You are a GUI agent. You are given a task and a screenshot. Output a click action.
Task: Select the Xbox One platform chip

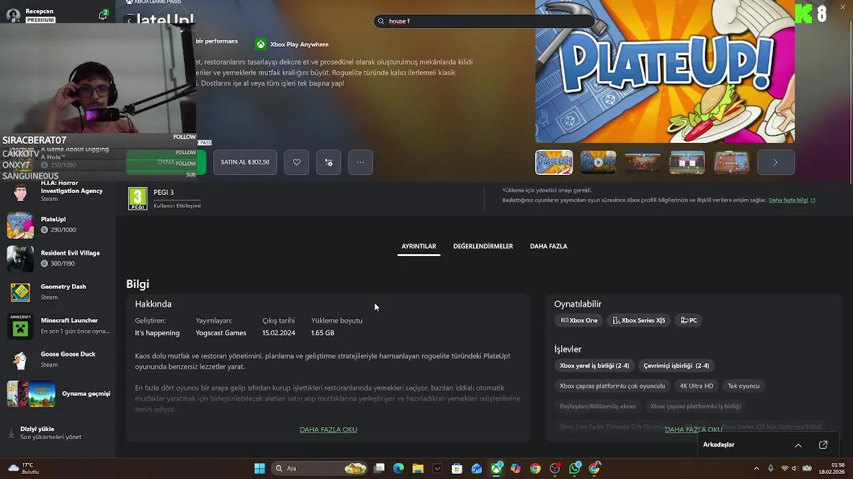point(579,321)
